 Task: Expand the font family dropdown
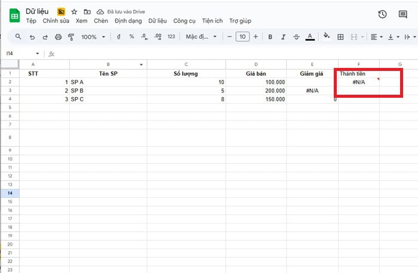[200, 37]
